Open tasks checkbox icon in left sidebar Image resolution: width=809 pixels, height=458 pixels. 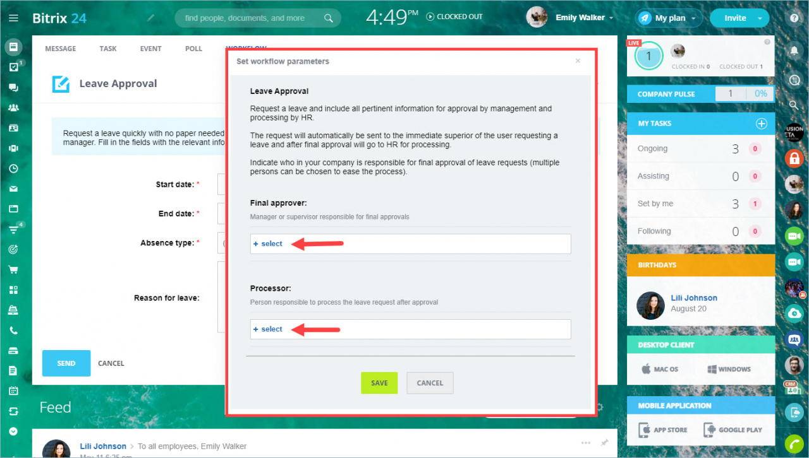(13, 67)
